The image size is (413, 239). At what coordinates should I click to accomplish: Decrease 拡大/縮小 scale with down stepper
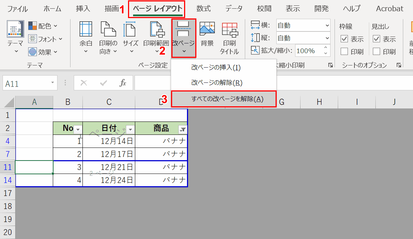click(x=325, y=54)
